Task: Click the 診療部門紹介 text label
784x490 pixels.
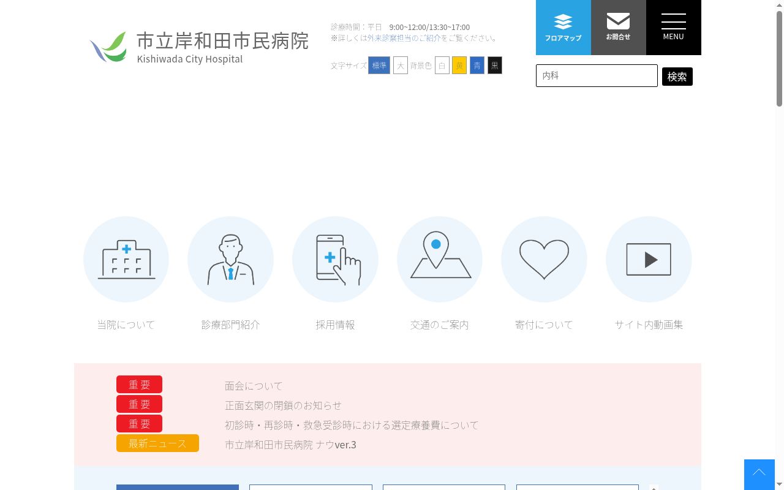Action: click(x=230, y=325)
